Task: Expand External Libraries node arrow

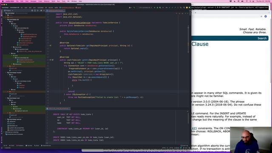Action: pyautogui.click(x=4, y=132)
